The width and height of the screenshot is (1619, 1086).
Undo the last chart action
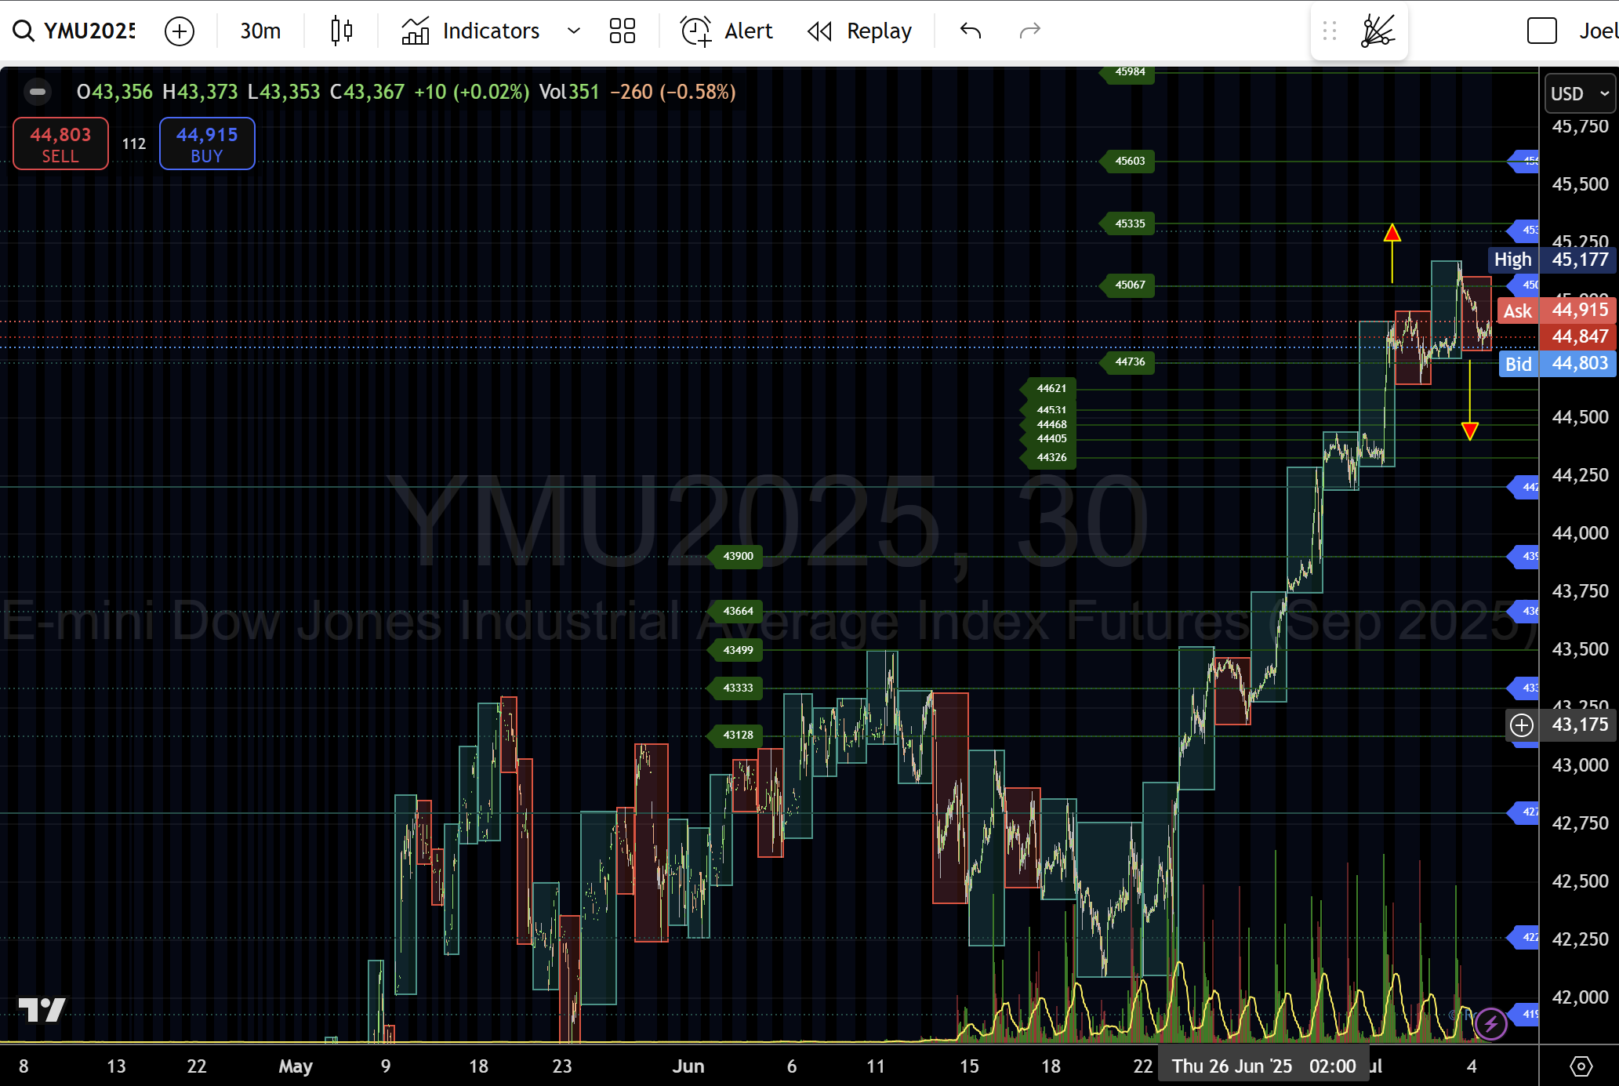coord(971,31)
